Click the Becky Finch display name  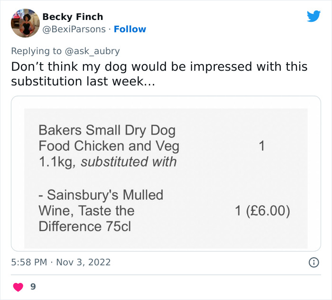point(73,17)
